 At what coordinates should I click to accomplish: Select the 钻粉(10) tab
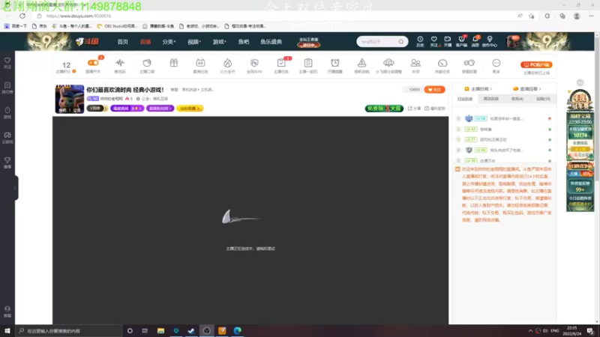coord(543,99)
